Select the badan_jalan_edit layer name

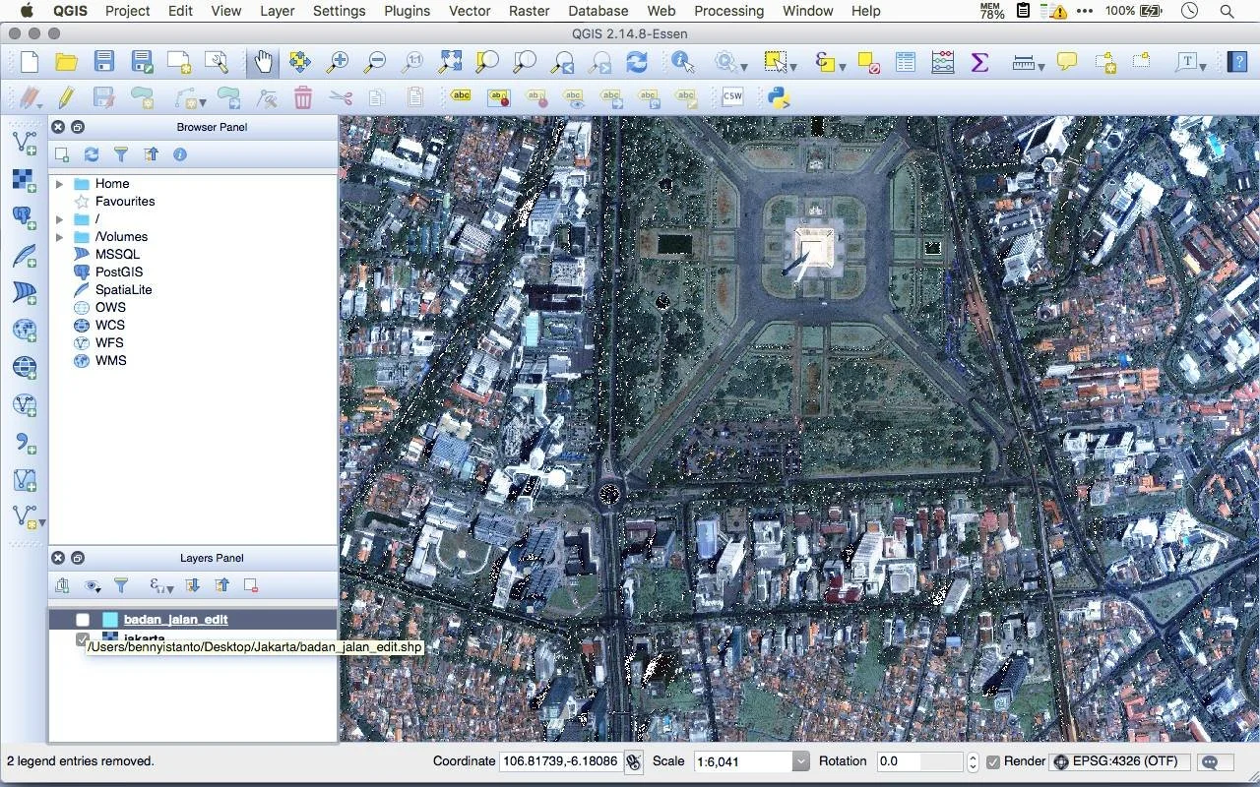(175, 620)
